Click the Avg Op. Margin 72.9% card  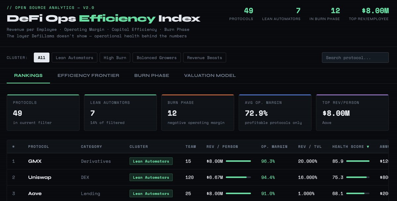[x=275, y=112]
